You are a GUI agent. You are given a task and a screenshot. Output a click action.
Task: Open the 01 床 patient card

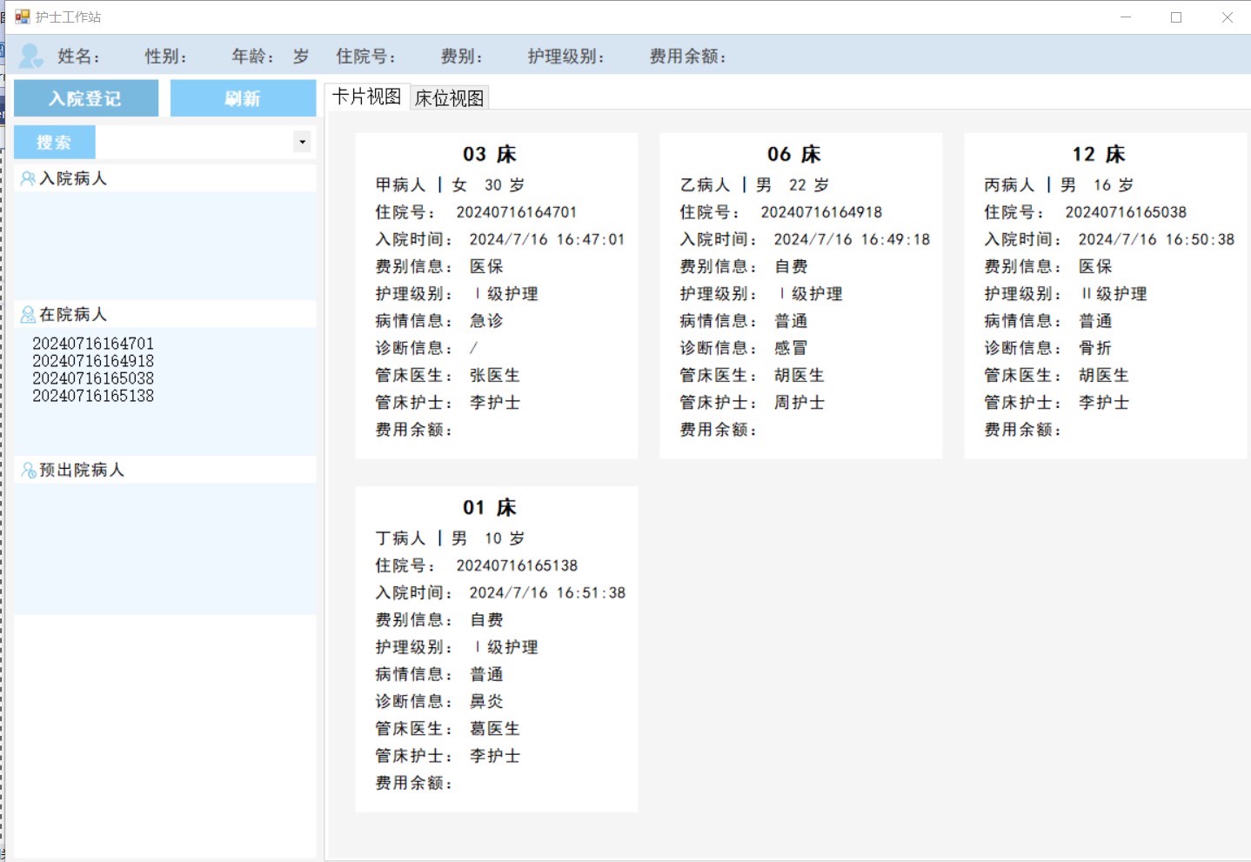click(496, 649)
